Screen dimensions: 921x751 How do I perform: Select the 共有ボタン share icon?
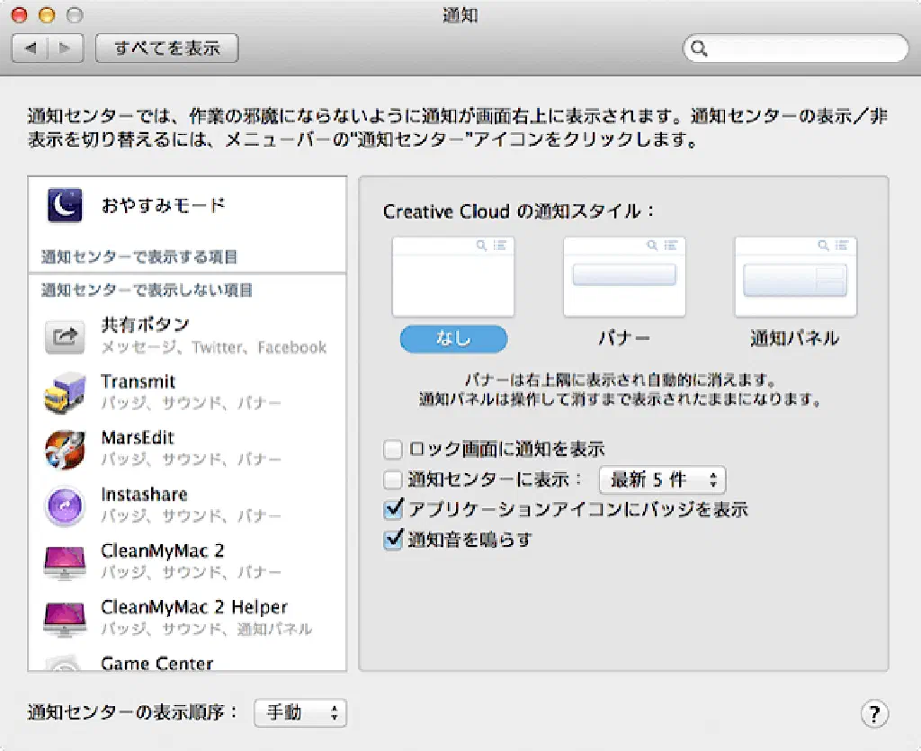[x=65, y=336]
